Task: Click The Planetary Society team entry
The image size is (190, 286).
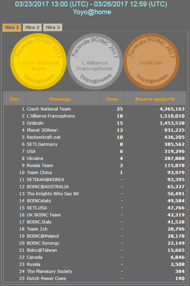Action: point(50,272)
